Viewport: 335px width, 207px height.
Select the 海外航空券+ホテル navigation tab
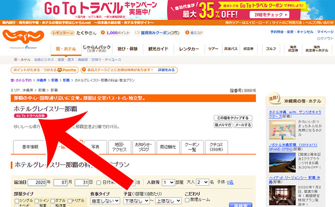tap(317, 49)
